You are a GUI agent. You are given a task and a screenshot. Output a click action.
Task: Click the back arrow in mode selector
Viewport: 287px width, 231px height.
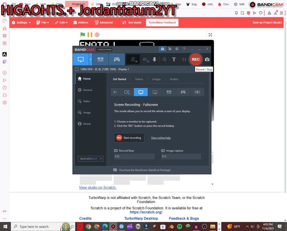click(115, 92)
